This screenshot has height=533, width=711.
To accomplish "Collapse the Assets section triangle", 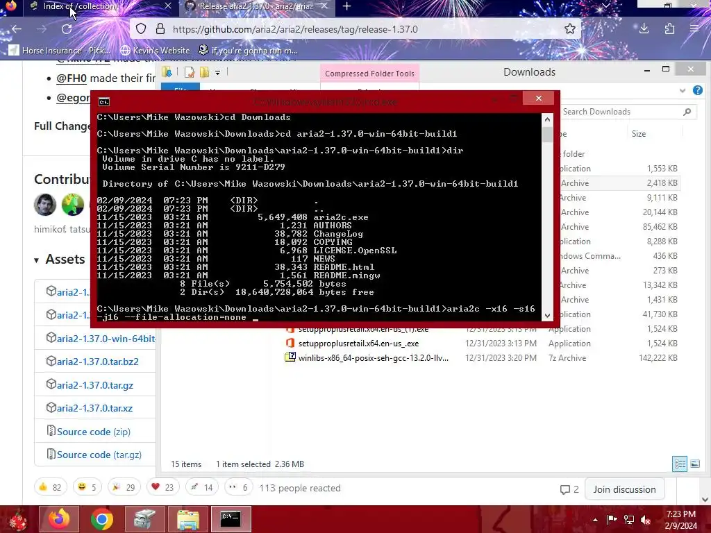I will point(36,260).
